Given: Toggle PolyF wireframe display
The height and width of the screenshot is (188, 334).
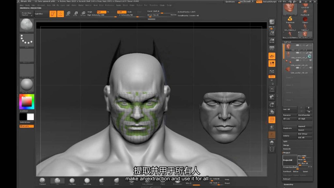Looking at the screenshot, I should pos(272,120).
